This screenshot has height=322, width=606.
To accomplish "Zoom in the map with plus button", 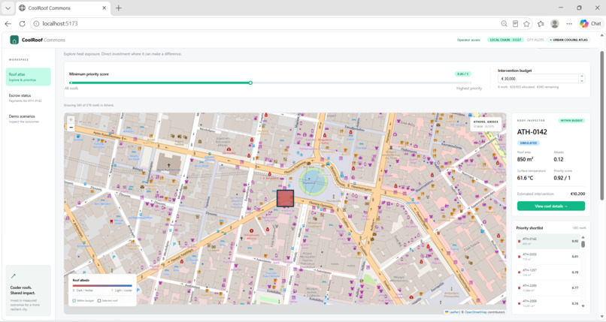I will point(71,120).
